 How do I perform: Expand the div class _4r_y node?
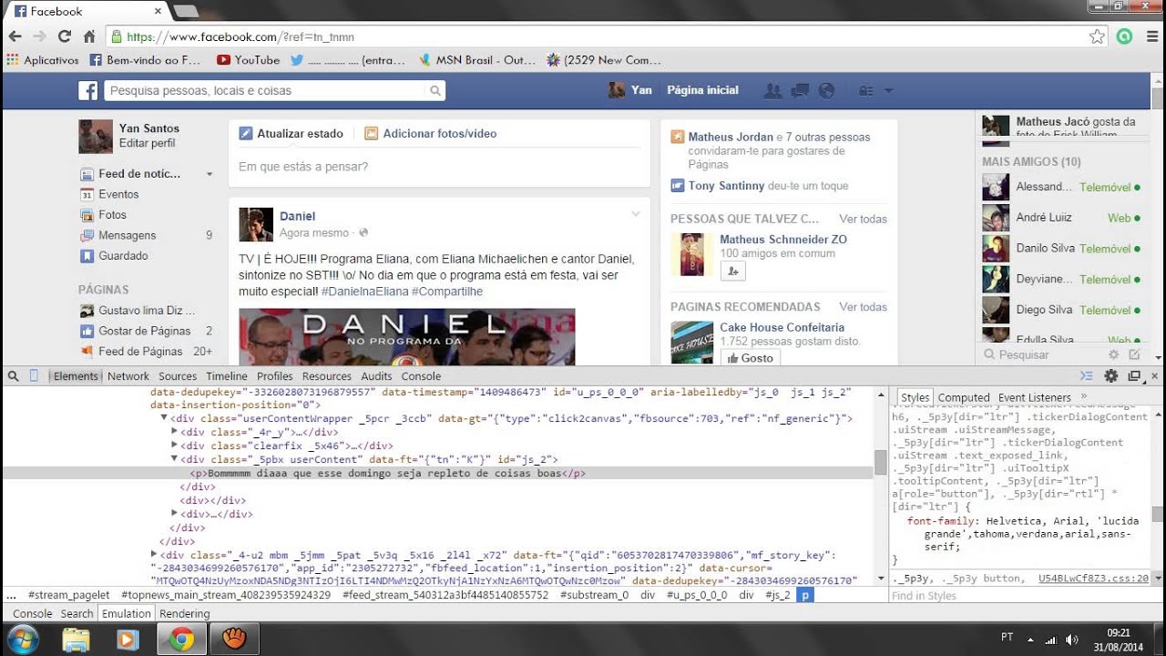pos(174,432)
